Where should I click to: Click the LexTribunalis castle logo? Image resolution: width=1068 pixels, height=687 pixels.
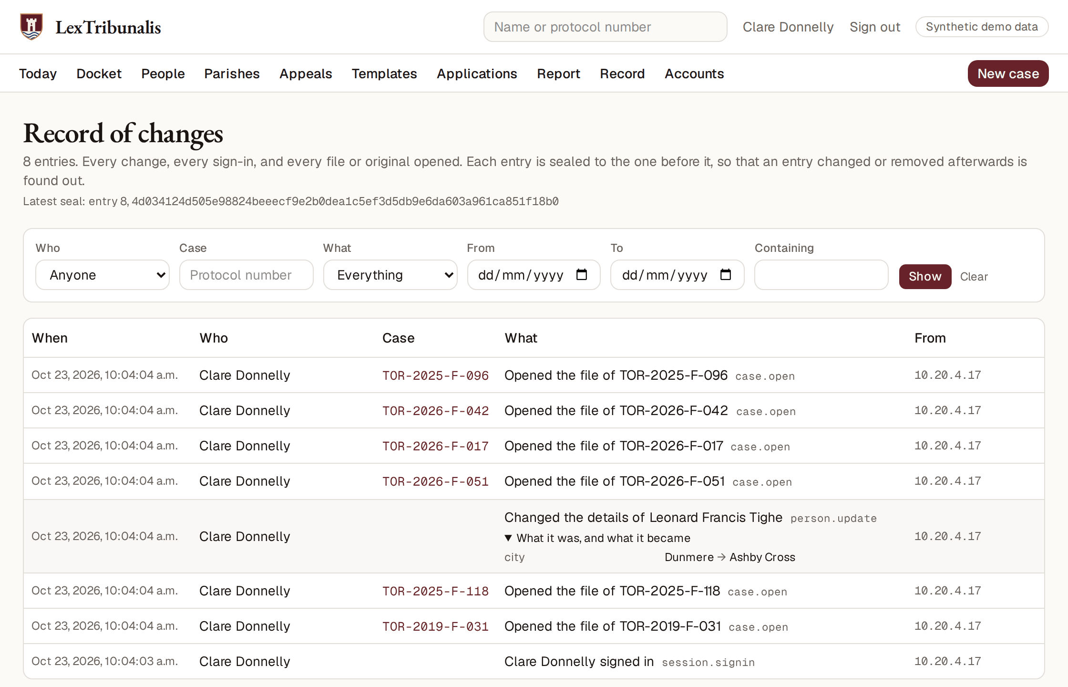pos(31,27)
